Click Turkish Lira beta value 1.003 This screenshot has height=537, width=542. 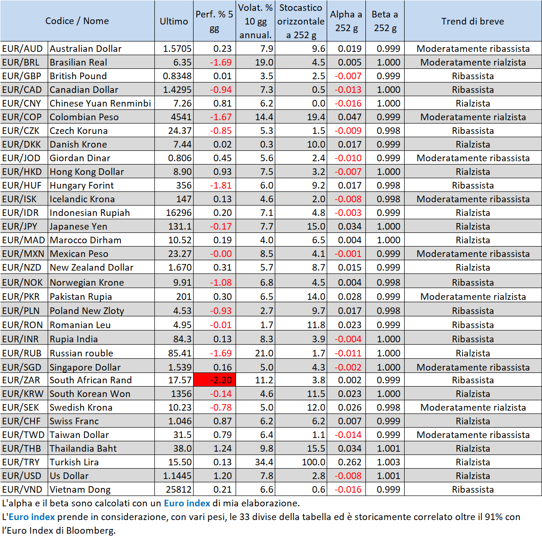(385, 462)
